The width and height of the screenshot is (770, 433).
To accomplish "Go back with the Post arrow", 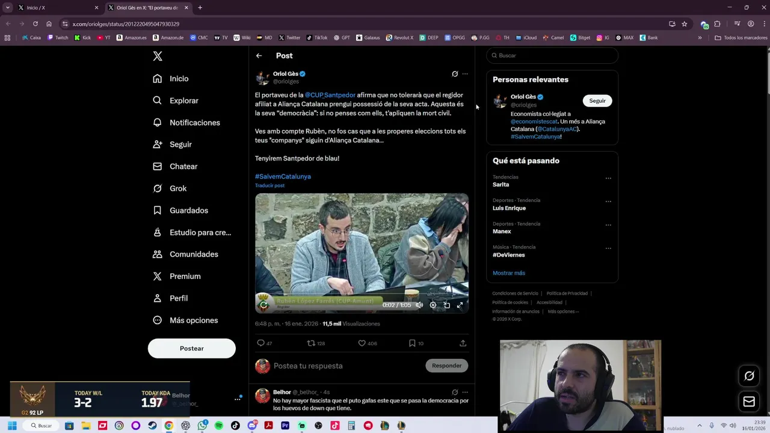I will (259, 55).
